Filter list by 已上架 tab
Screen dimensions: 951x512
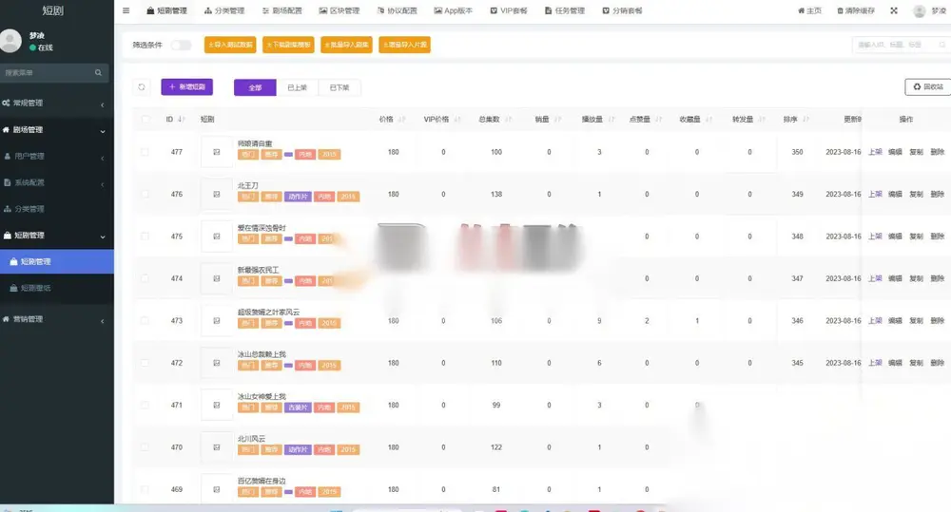[297, 87]
